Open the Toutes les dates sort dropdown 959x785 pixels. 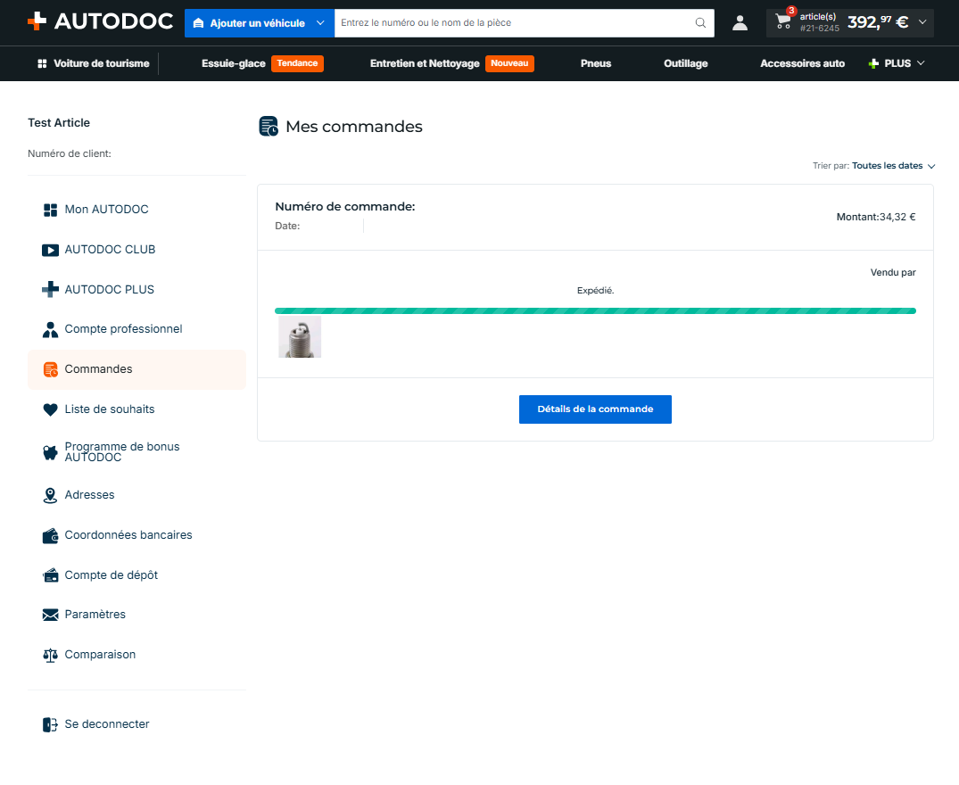coord(893,166)
